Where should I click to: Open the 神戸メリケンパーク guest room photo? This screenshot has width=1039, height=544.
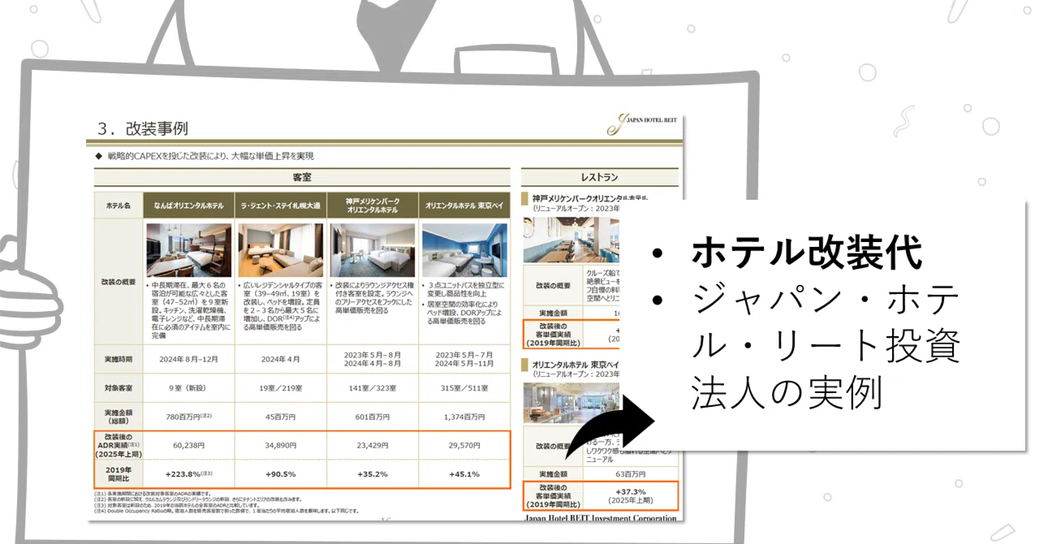click(372, 249)
